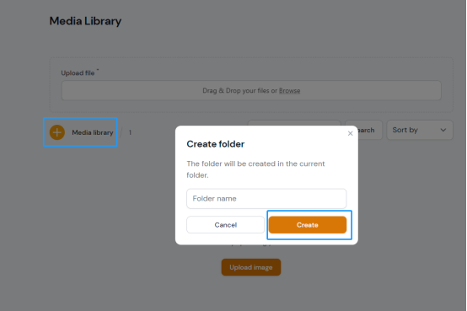
Task: Click the Folder name input field
Action: click(x=266, y=199)
